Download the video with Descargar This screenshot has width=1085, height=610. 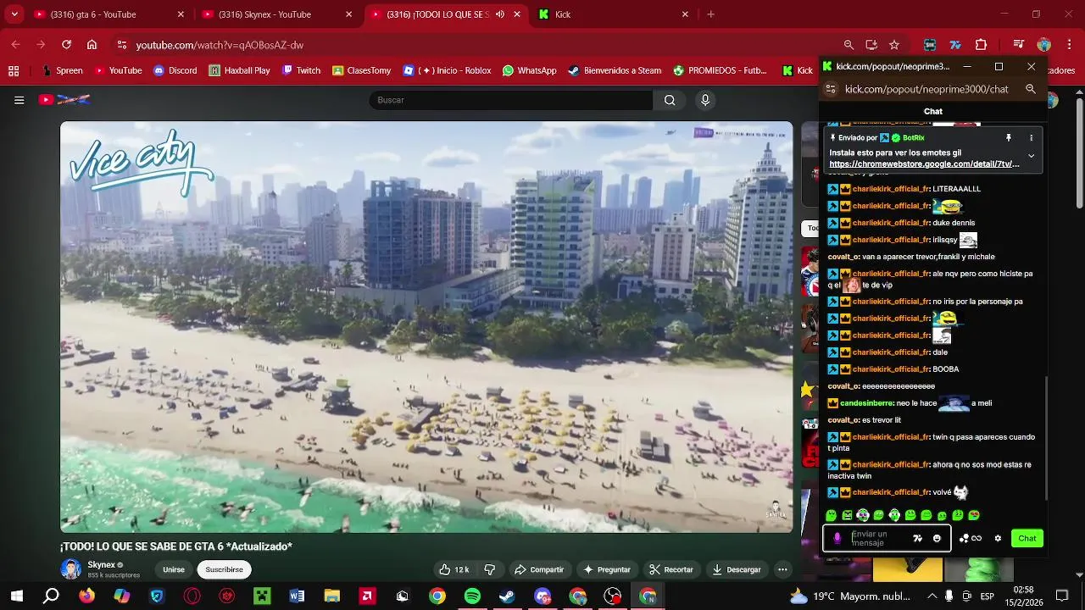tap(737, 569)
